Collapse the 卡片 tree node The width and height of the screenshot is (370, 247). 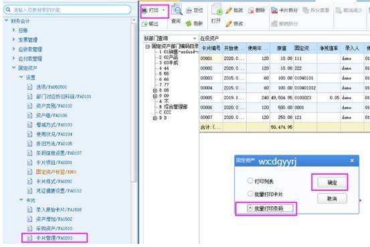(x=21, y=199)
